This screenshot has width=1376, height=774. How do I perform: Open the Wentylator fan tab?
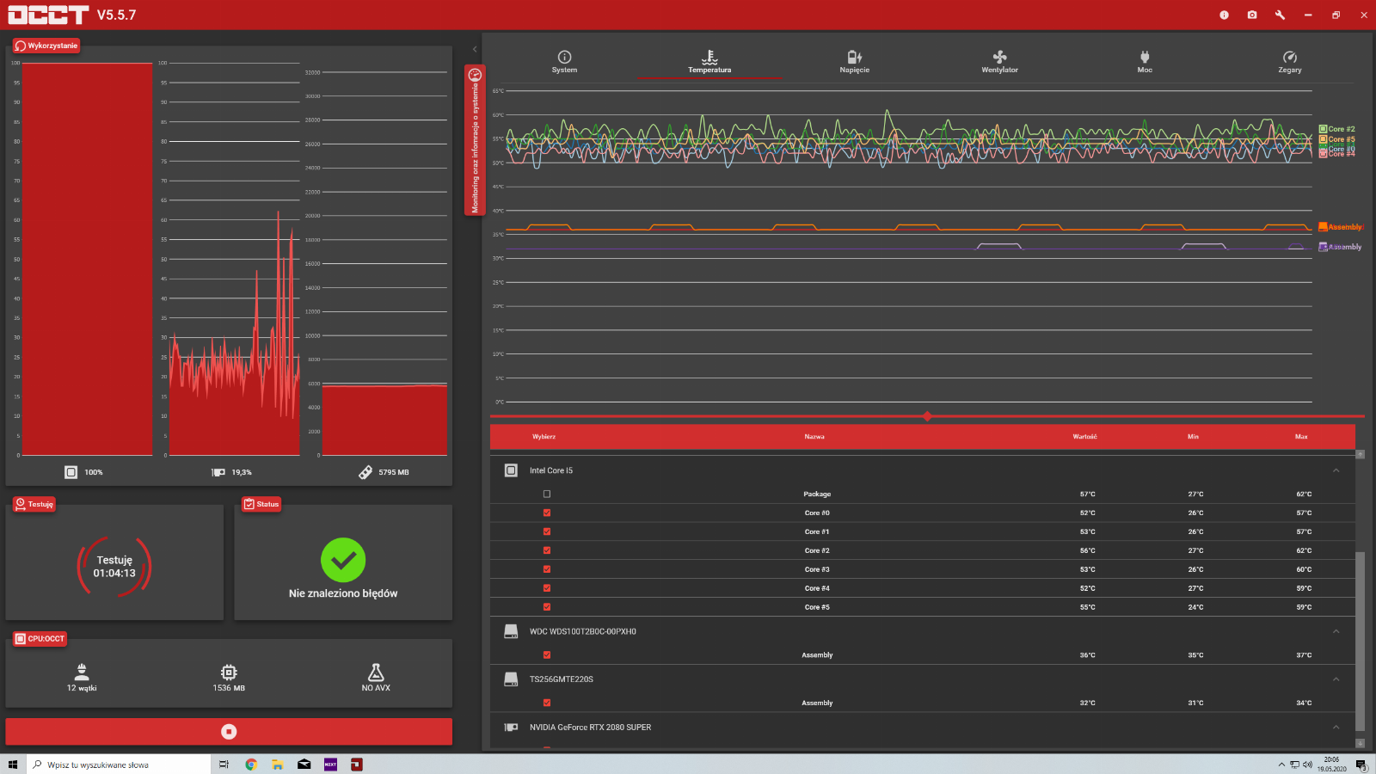click(999, 62)
